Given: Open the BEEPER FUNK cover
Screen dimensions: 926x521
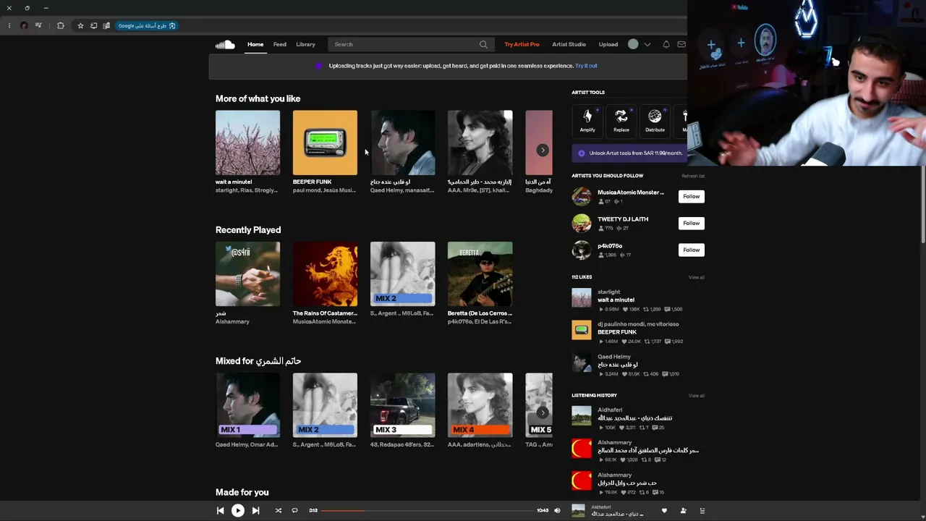Looking at the screenshot, I should pyautogui.click(x=325, y=143).
